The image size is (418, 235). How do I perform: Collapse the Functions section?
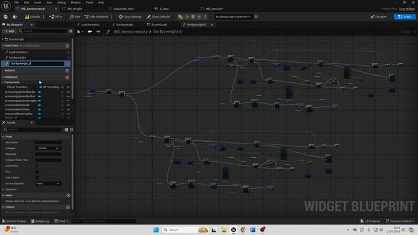pyautogui.click(x=3, y=46)
